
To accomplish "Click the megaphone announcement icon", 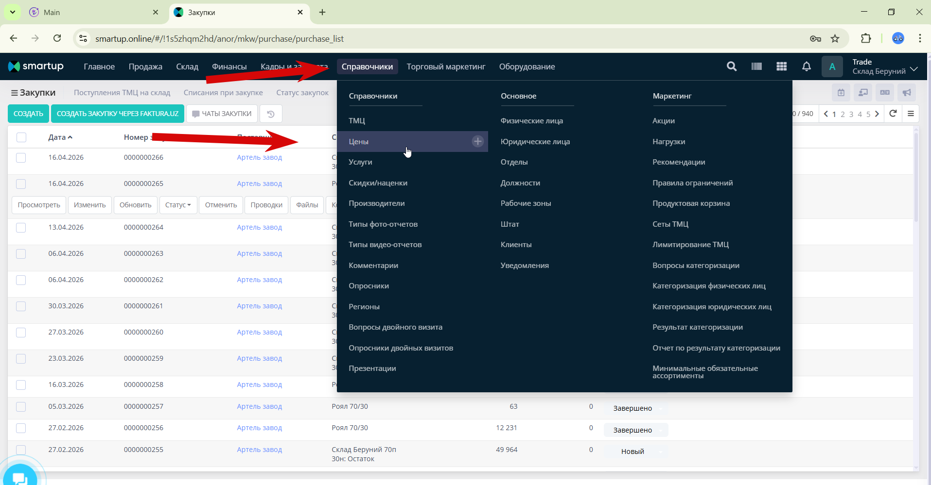I will click(x=907, y=92).
